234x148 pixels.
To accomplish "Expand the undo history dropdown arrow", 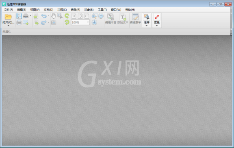I will coord(48,16).
